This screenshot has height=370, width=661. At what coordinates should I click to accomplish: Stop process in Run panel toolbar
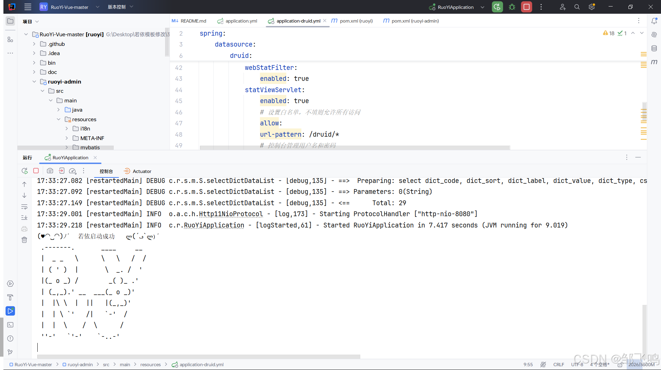36,171
